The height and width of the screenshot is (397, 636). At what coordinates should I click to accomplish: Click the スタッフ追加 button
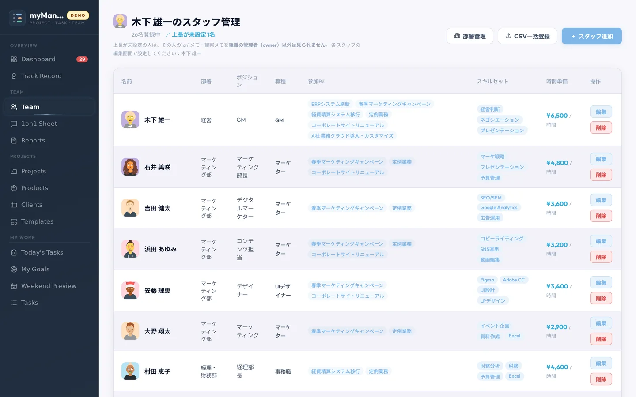pos(592,36)
